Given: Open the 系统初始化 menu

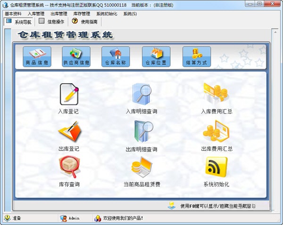Looking at the screenshot, I should [107, 14].
